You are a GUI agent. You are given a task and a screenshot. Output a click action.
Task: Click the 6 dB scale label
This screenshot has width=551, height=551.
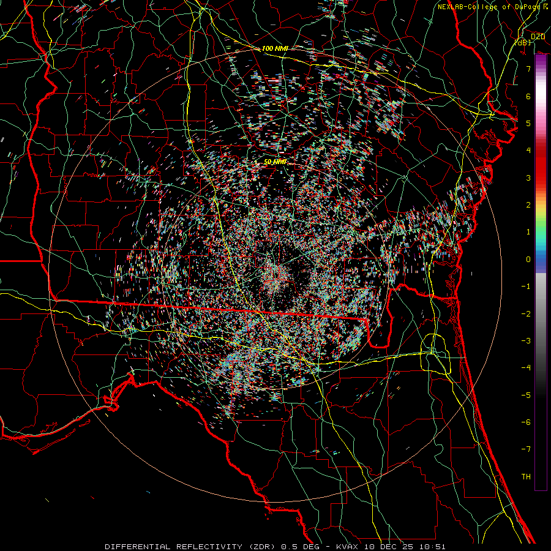[x=528, y=96]
